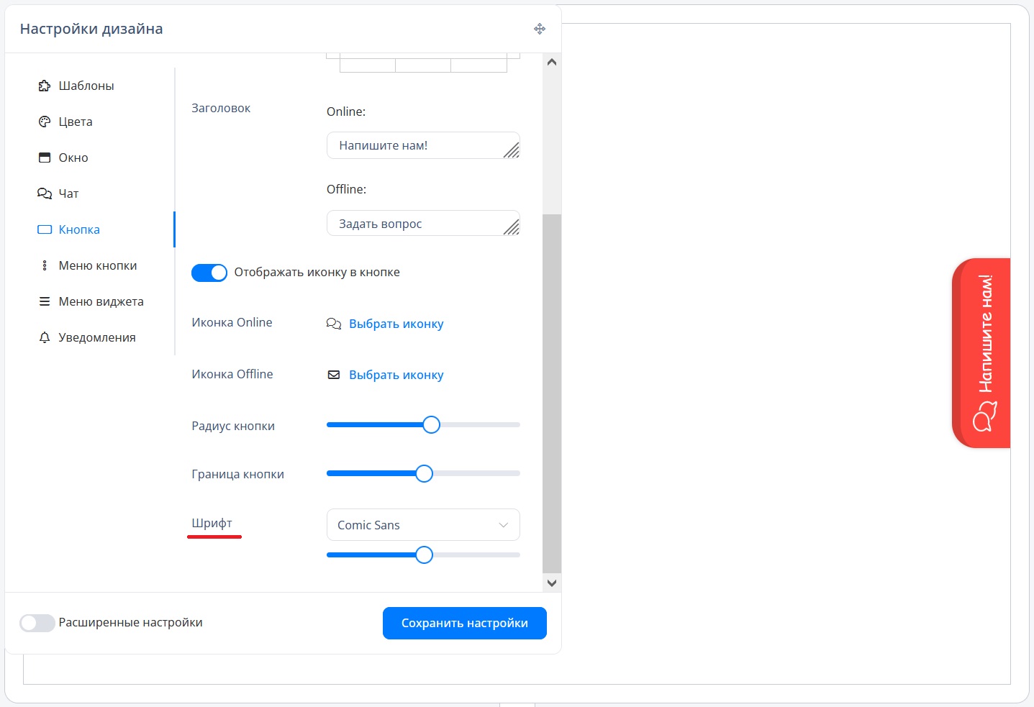
Task: Click Выбрать иконку link for Иконка Offline
Action: pyautogui.click(x=396, y=375)
